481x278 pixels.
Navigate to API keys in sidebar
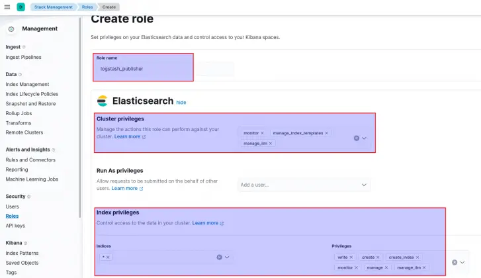15,226
